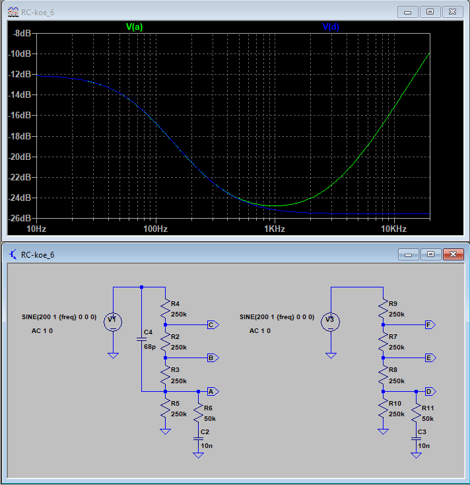Image resolution: width=470 pixels, height=485 pixels.
Task: Select the V3 voltage source symbol
Action: 331,322
